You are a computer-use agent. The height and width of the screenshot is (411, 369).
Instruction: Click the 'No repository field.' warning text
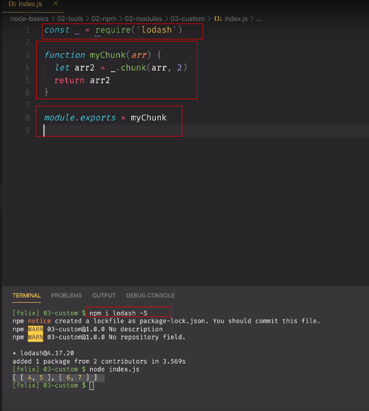(x=147, y=337)
